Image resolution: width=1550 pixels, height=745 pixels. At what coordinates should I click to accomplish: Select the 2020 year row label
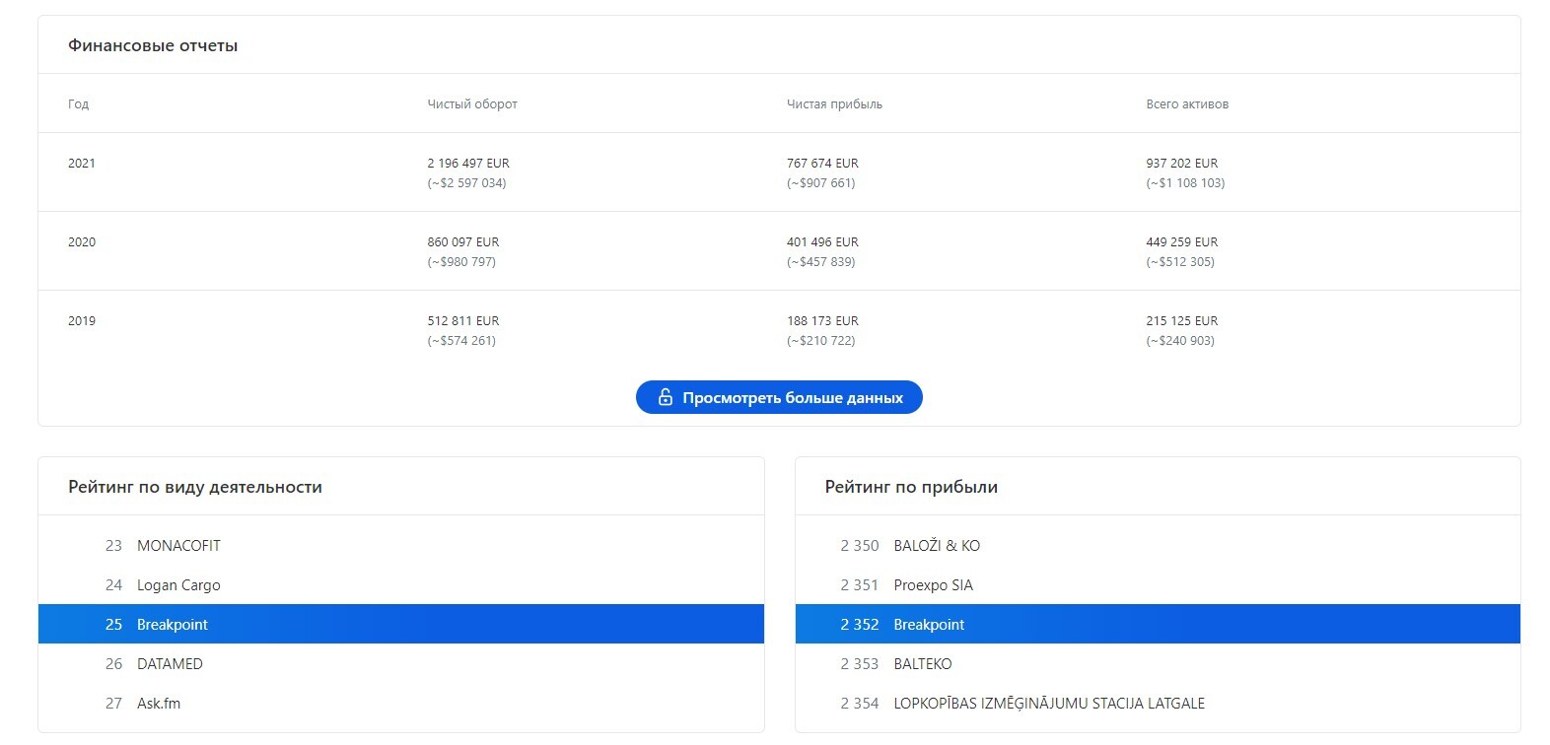click(x=82, y=242)
